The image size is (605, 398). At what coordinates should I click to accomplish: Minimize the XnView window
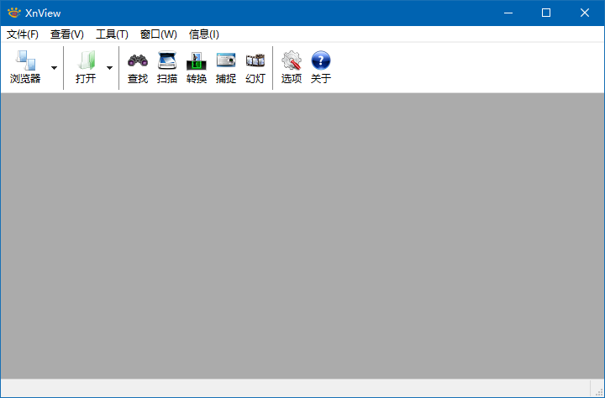(508, 13)
